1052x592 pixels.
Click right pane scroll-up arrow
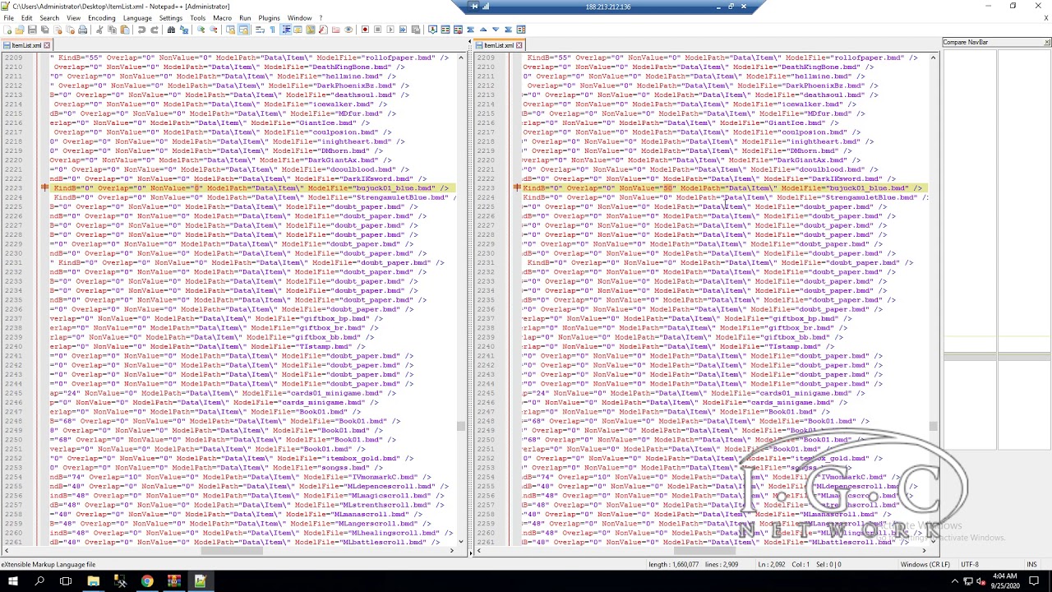934,58
